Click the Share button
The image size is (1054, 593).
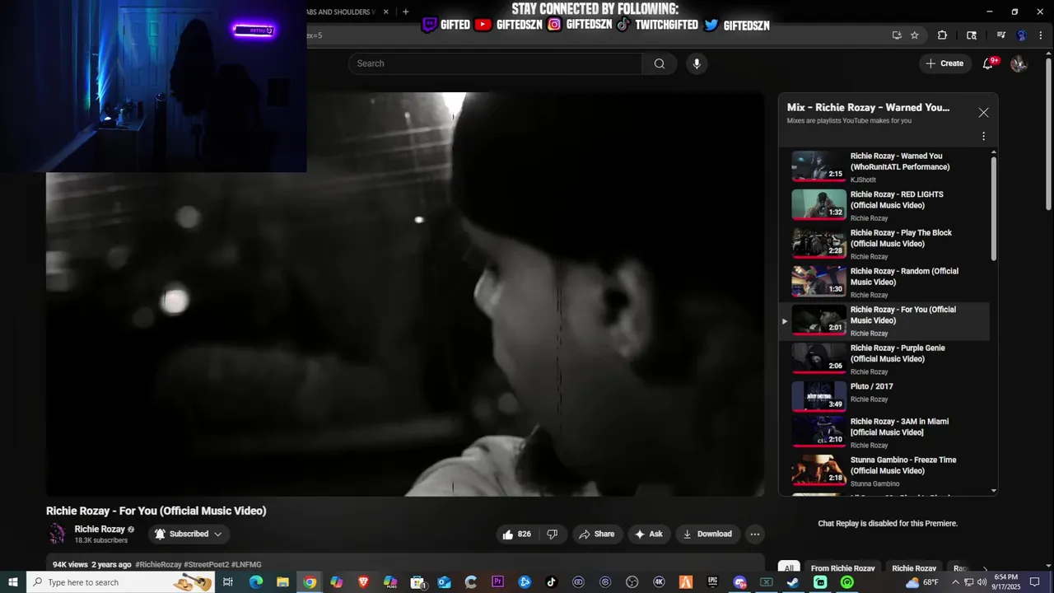[597, 534]
